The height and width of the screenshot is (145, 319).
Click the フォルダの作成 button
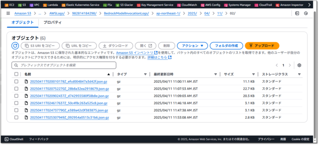click(x=226, y=46)
